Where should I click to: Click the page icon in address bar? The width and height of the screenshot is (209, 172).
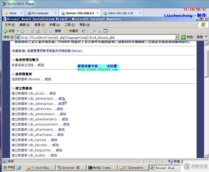(x=18, y=37)
